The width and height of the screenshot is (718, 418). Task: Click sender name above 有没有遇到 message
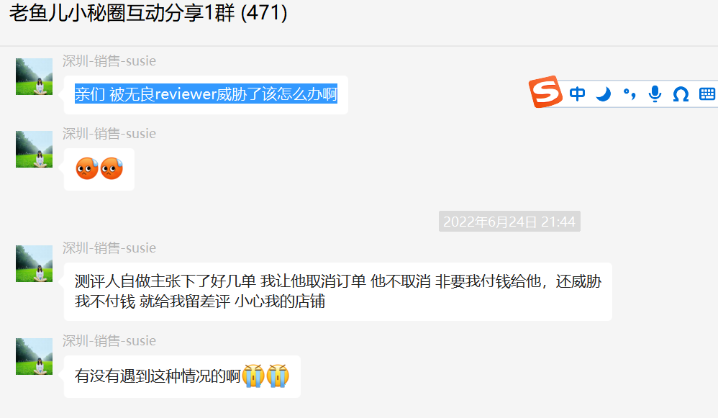[109, 340]
